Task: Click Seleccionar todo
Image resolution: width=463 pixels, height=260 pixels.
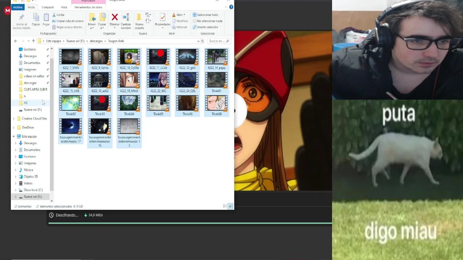Action: (x=205, y=15)
